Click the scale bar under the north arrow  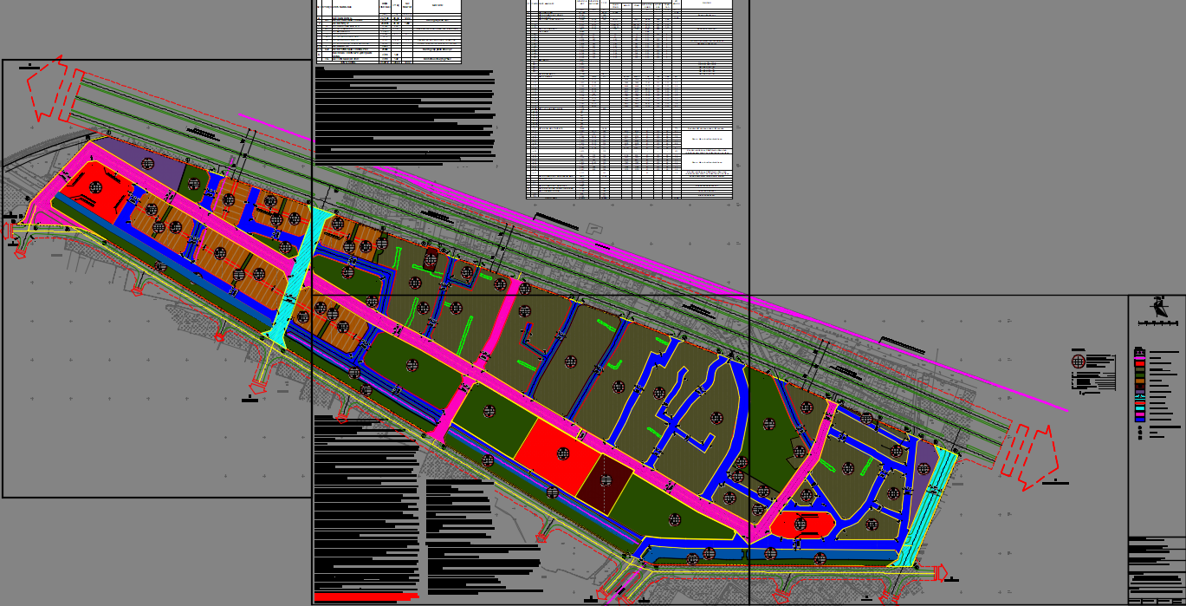point(1157,323)
